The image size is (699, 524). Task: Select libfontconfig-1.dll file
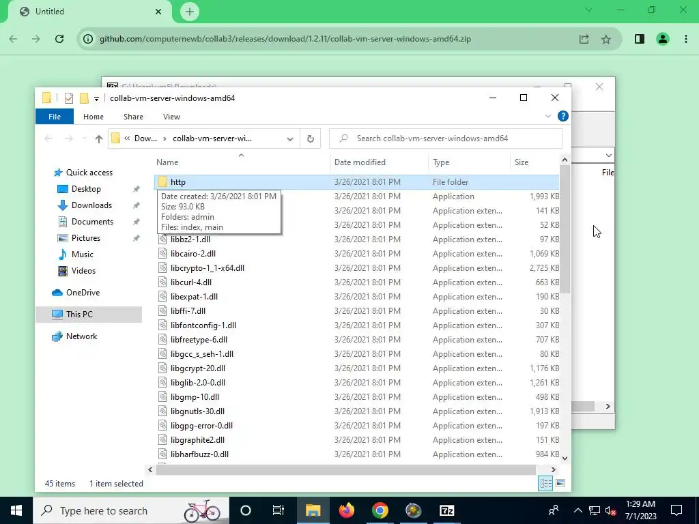(203, 325)
